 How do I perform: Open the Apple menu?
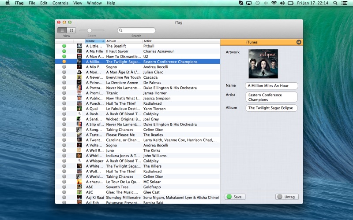click(8, 3)
